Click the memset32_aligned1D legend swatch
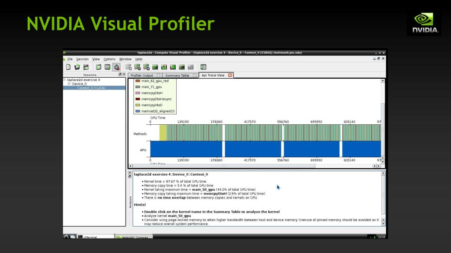451x253 pixels. point(138,111)
